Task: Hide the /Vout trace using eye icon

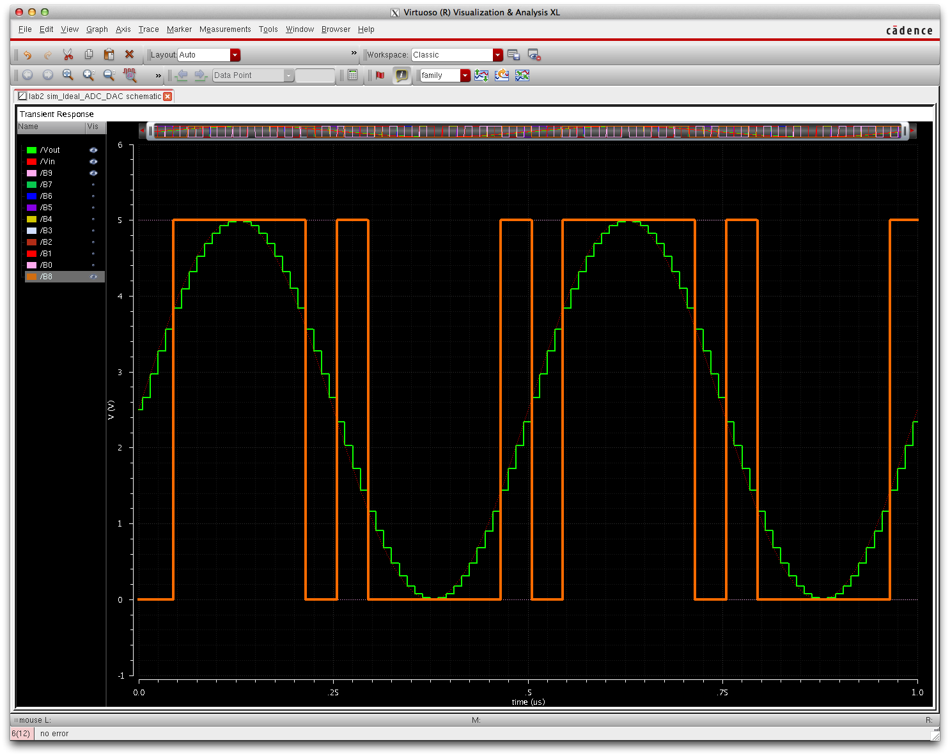Action: (x=93, y=150)
